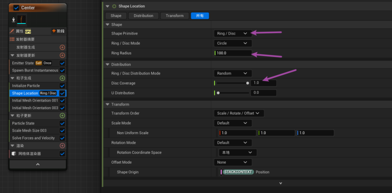Click the 发射器摘要 list icon
Screen dimensions: 392x193
pos(12,39)
